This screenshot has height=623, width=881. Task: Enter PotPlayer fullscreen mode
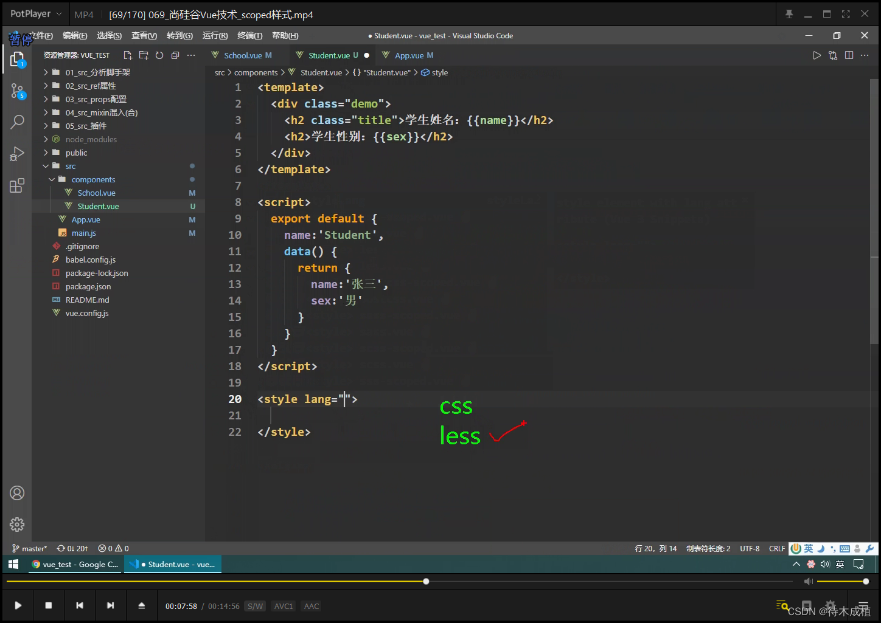846,14
